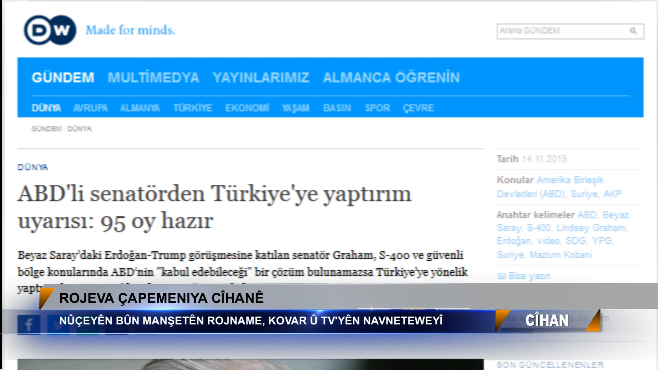Click DÜNYA category label above headline

33,167
